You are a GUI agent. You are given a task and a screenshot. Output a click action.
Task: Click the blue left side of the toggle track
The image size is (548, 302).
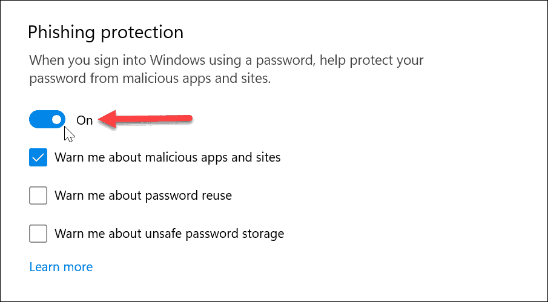[x=38, y=120]
